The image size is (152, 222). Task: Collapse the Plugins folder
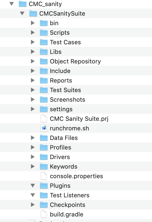[x=32, y=186]
